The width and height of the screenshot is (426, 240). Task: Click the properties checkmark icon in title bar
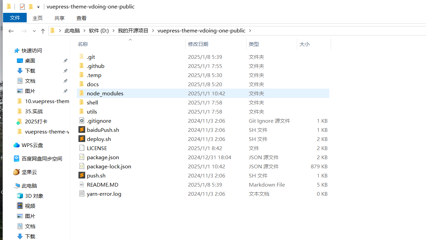click(x=22, y=7)
